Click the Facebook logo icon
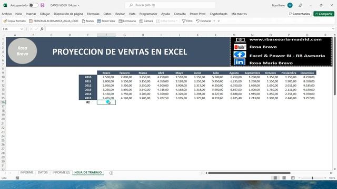The image size is (337, 189). (240, 55)
